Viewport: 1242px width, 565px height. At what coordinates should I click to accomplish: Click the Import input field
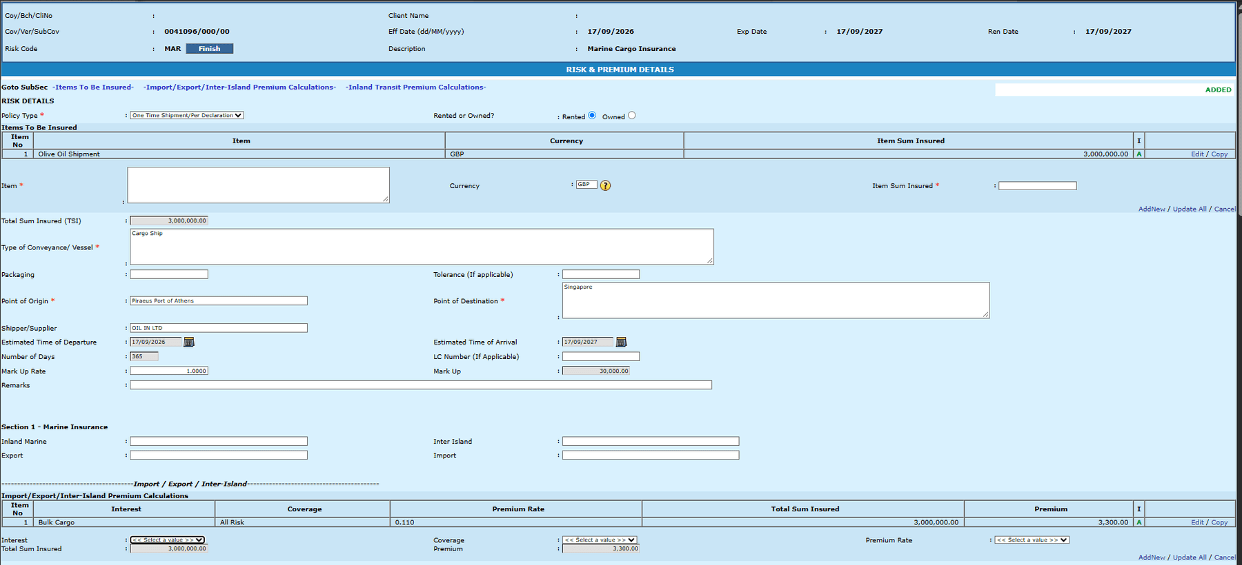pyautogui.click(x=651, y=455)
